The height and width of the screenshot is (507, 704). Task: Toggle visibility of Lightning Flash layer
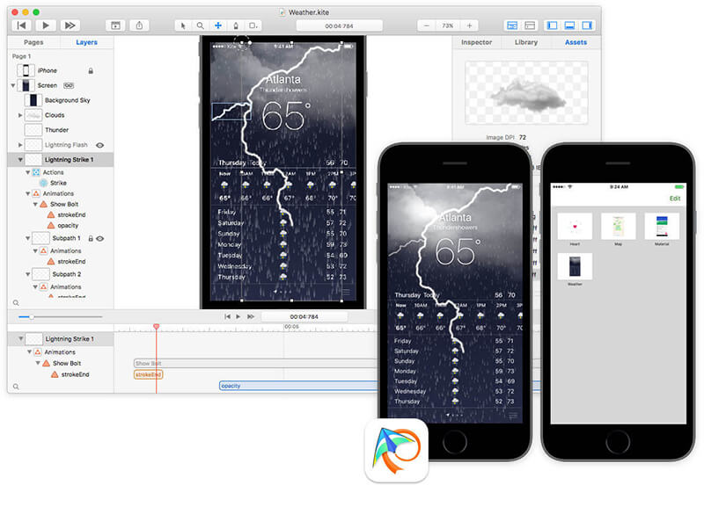pos(100,145)
